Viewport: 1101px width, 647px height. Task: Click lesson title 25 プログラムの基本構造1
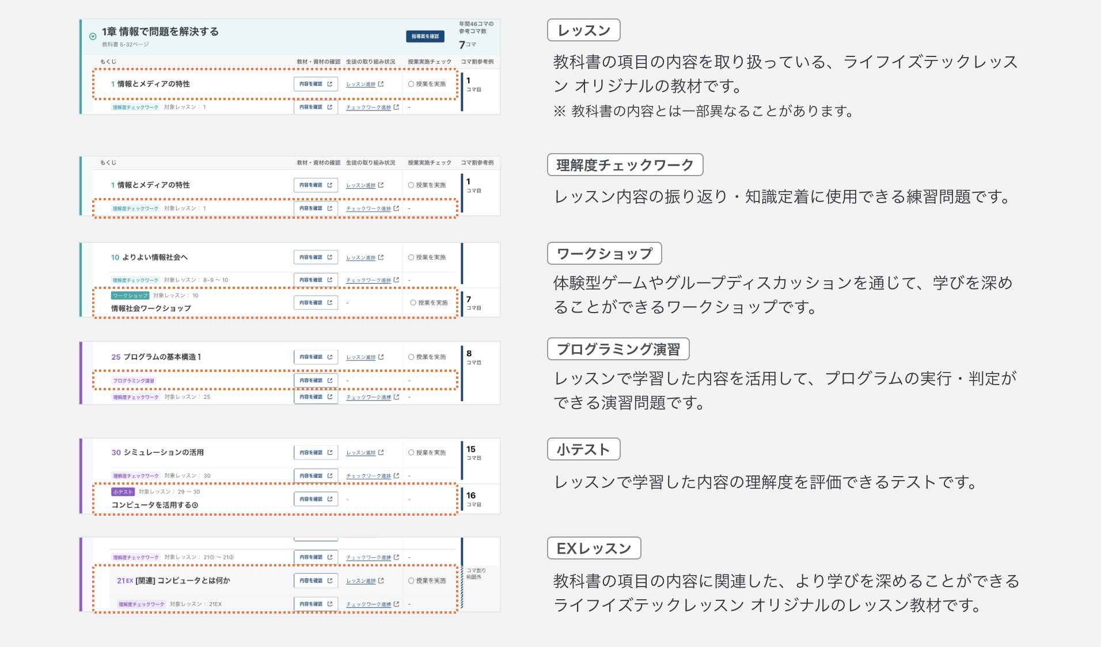(x=156, y=357)
